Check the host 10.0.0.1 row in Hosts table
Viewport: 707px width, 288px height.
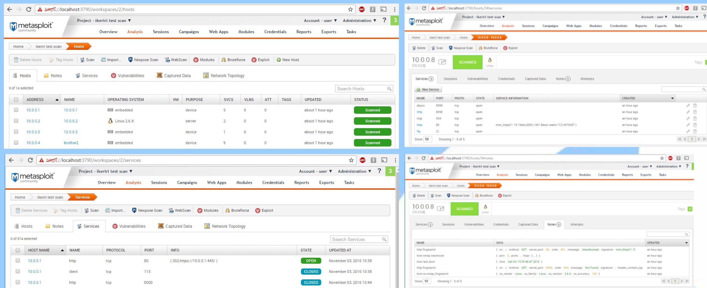(16, 110)
